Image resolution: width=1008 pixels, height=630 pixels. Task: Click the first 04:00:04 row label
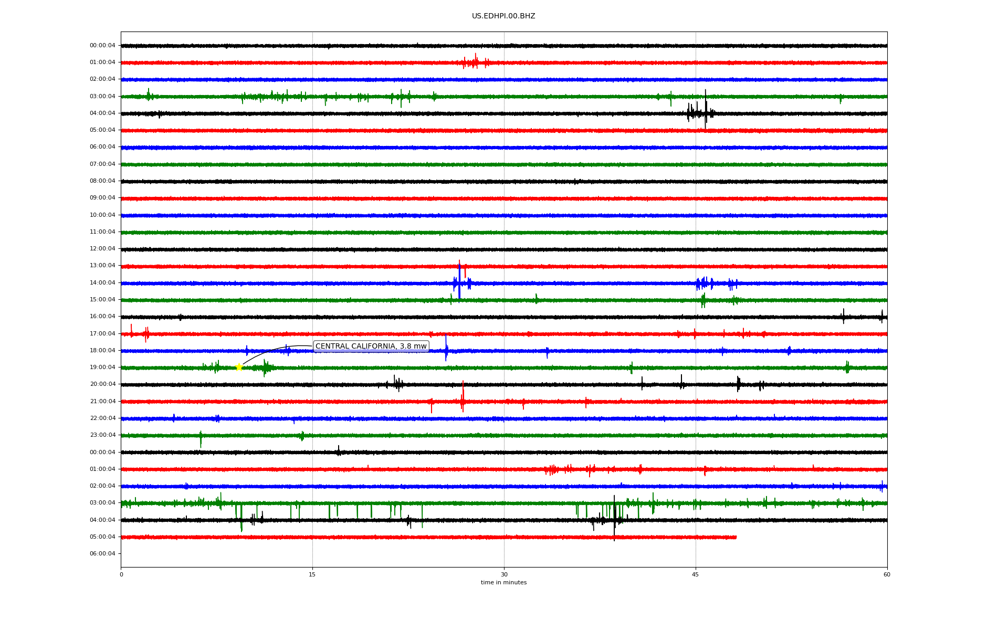pyautogui.click(x=102, y=113)
